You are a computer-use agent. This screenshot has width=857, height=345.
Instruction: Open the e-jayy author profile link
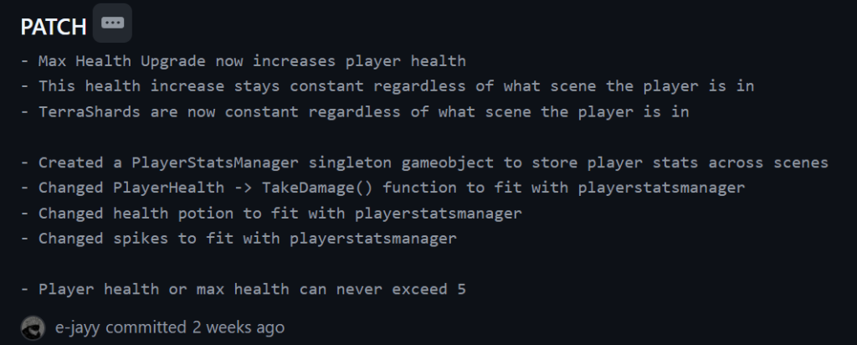pyautogui.click(x=78, y=327)
